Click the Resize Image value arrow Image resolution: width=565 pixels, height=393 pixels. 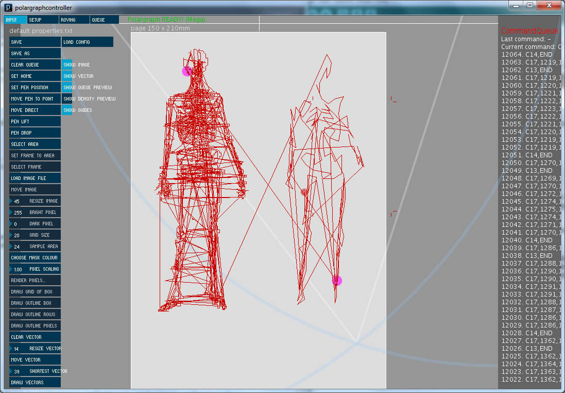tap(11, 201)
